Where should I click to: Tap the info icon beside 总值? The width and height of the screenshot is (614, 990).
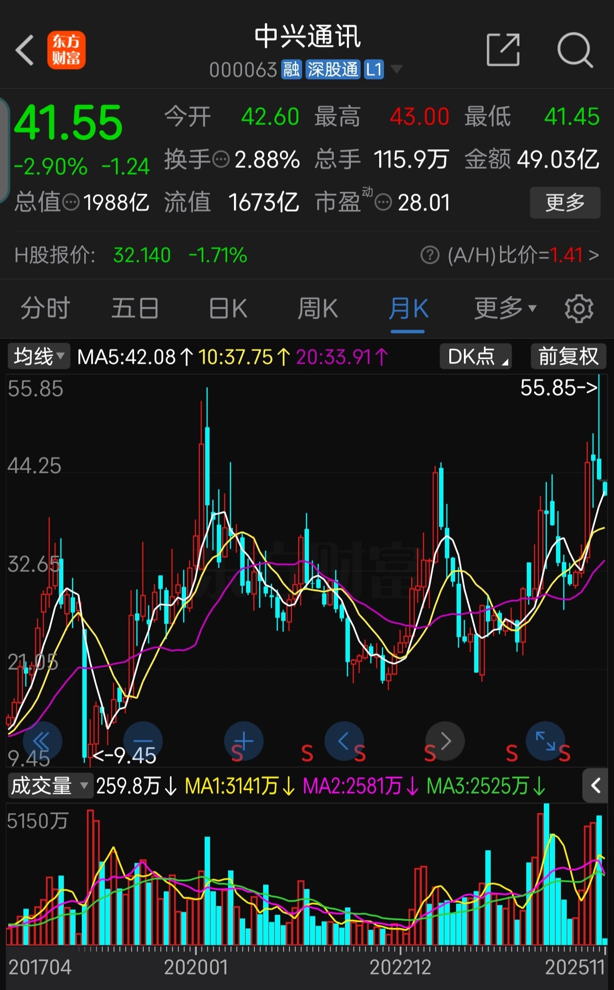pos(72,202)
